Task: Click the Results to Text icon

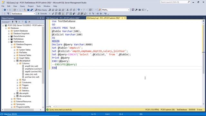Action: [79, 14]
